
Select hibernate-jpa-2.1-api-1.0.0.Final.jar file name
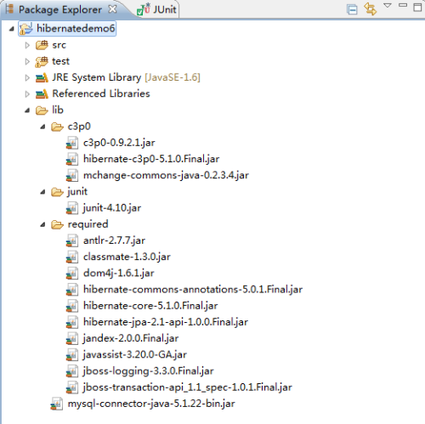[x=166, y=322]
